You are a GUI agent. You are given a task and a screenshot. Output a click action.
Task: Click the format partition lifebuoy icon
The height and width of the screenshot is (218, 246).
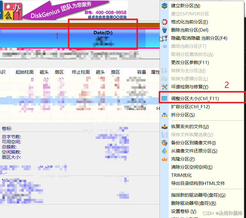[165, 22]
